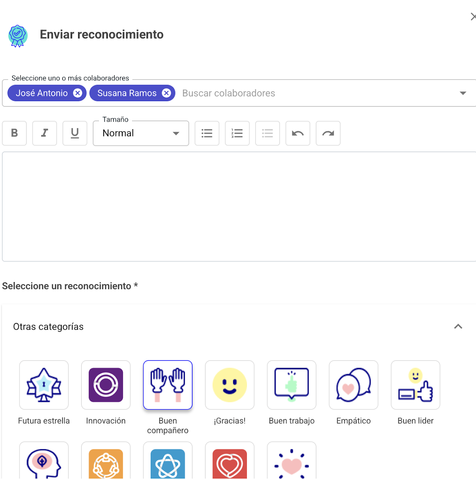This screenshot has height=480, width=476.
Task: Choose the Buen lider badge
Action: point(415,385)
